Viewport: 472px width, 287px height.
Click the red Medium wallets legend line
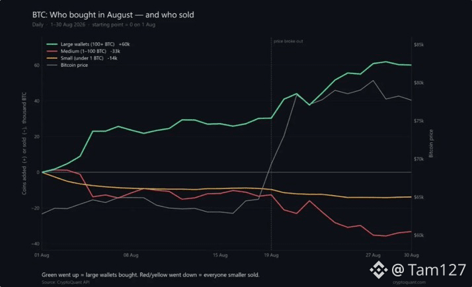pyautogui.click(x=52, y=51)
